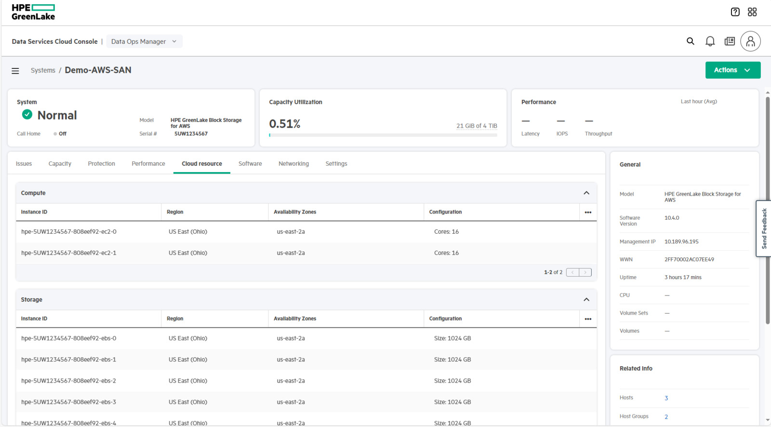Open the Hosts count link
This screenshot has width=771, height=427.
point(666,398)
